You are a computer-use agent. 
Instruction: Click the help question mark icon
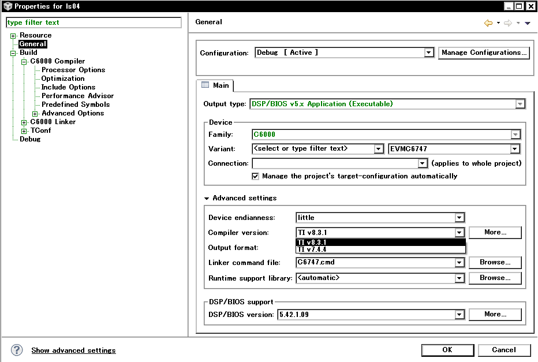point(17,350)
